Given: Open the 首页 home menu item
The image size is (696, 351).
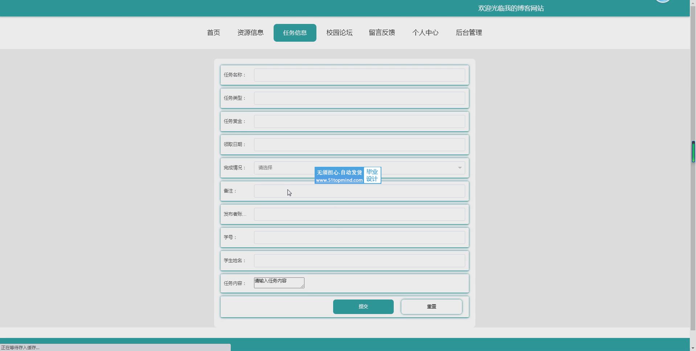Looking at the screenshot, I should (213, 33).
